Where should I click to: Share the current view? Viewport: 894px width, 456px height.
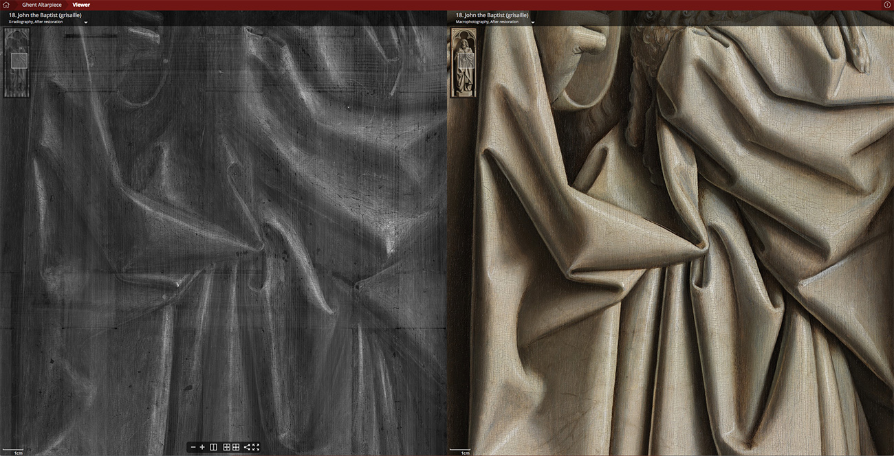[x=247, y=447]
